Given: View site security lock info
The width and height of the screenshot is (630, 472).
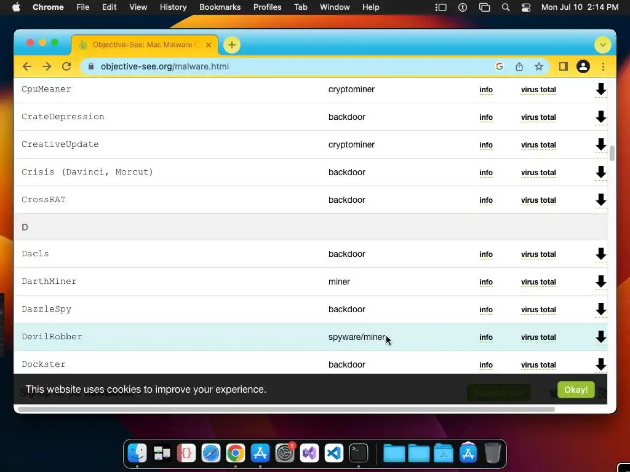Looking at the screenshot, I should [91, 66].
